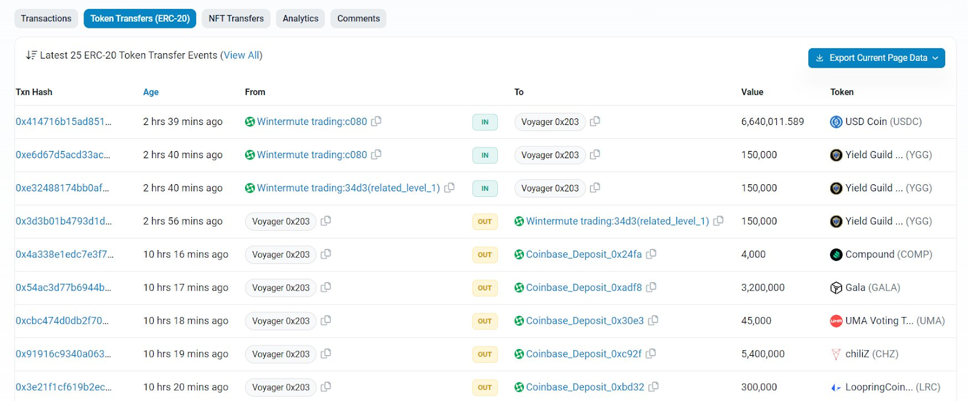Screen dimensions: 968x401
Task: Open the Gala (GALA) token link
Action: [x=872, y=287]
